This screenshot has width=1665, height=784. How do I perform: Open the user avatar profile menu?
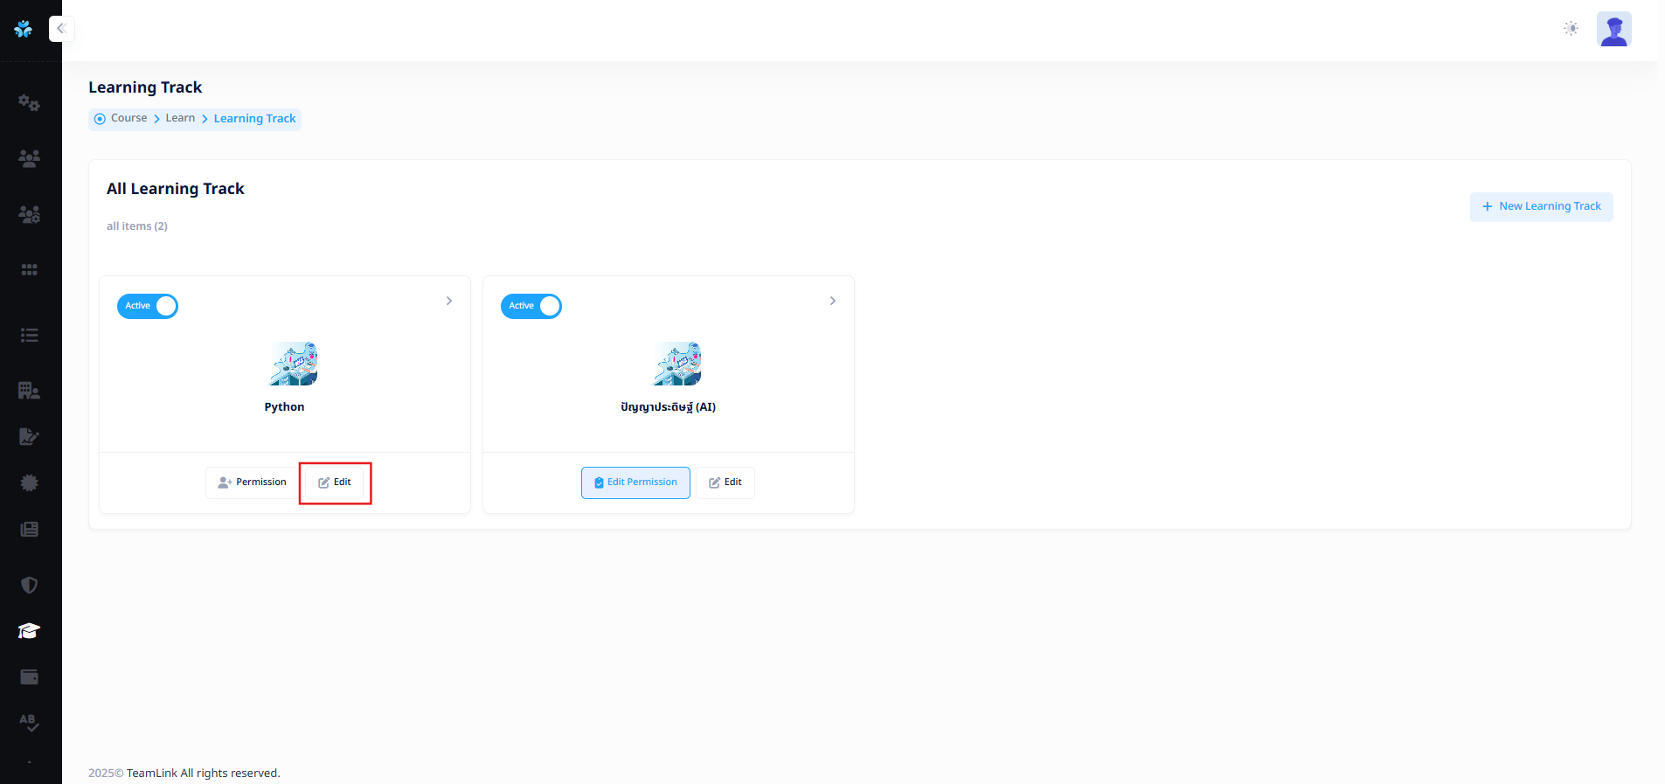(x=1613, y=29)
